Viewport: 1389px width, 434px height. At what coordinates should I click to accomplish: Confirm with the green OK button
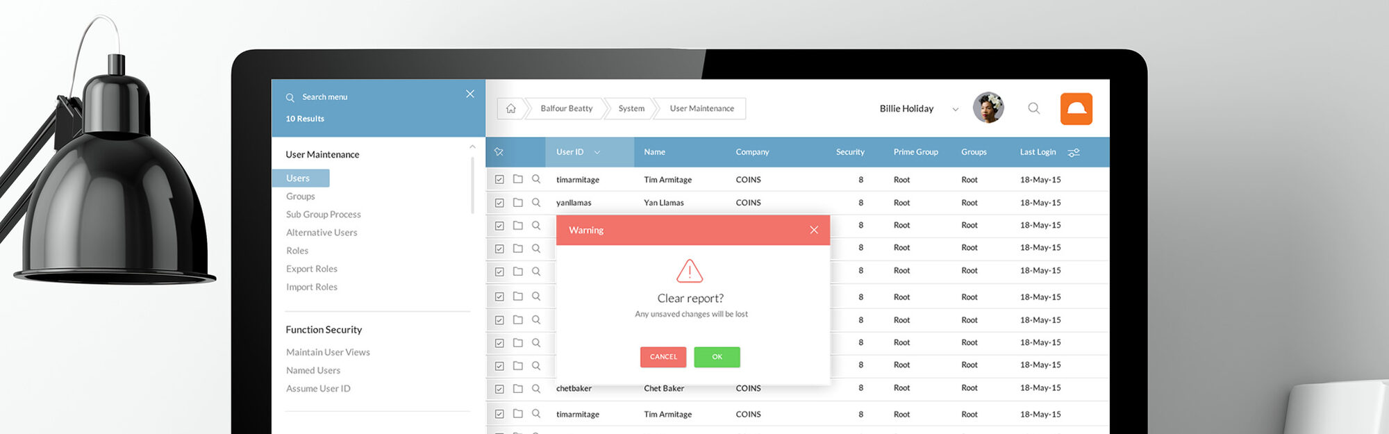(x=717, y=357)
